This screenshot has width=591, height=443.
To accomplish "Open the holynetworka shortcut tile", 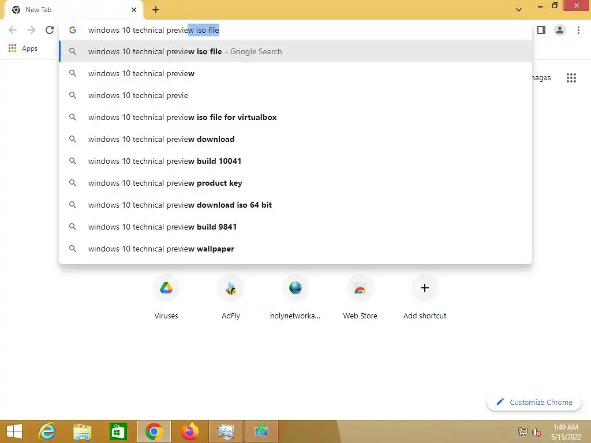I will (x=295, y=298).
